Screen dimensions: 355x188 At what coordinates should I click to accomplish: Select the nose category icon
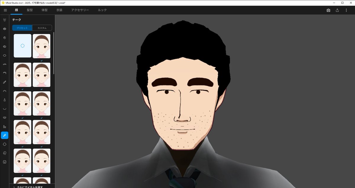point(4,100)
